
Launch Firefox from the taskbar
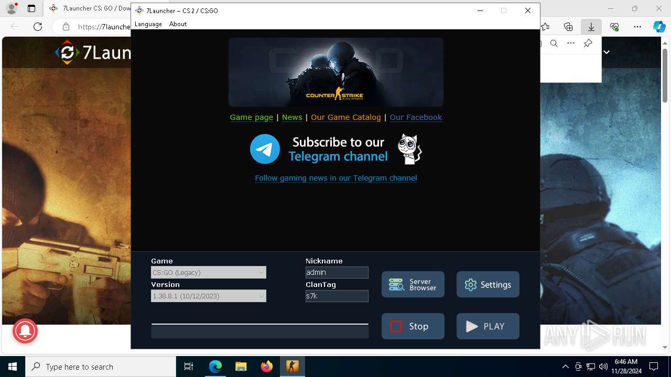[x=267, y=367]
